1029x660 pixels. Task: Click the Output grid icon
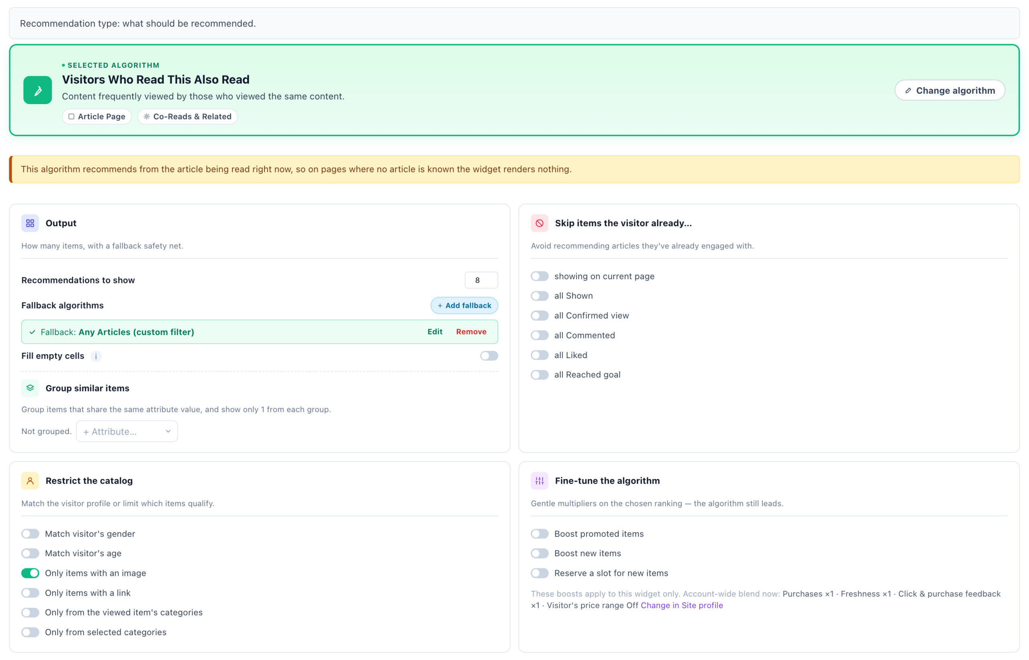coord(30,223)
